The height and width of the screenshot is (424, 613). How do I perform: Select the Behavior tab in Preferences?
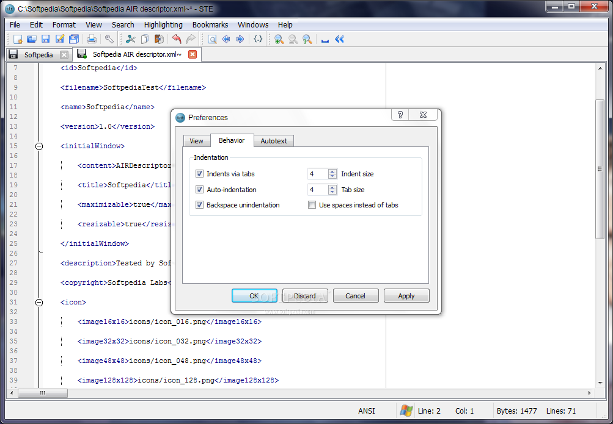(x=232, y=140)
